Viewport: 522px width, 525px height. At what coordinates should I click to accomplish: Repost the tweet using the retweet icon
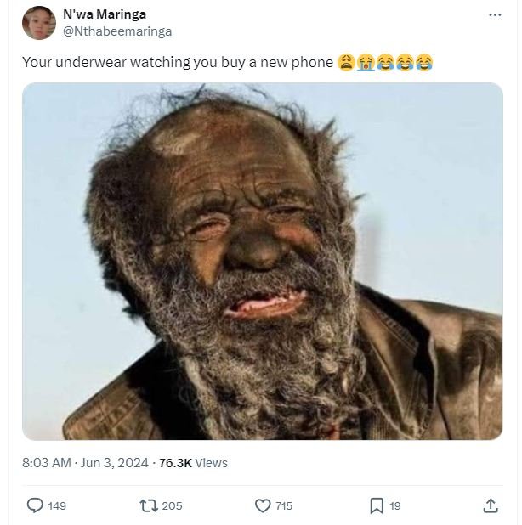[148, 505]
